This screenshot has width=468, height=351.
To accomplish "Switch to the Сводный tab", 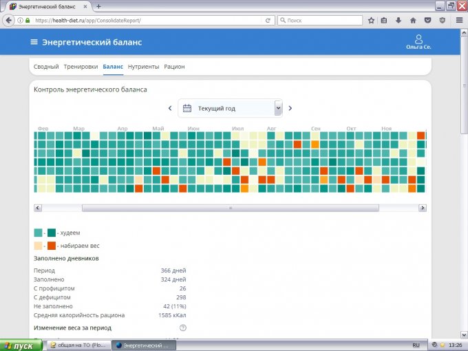I will pyautogui.click(x=46, y=67).
